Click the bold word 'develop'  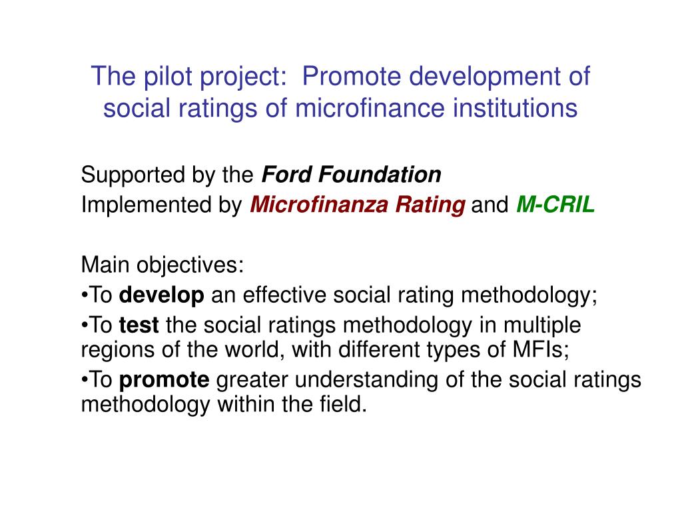pyautogui.click(x=161, y=295)
